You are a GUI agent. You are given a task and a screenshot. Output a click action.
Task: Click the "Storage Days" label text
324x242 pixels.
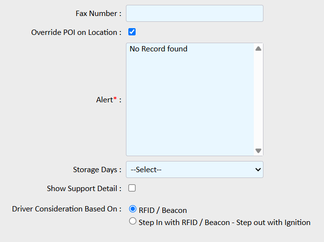click(x=97, y=170)
